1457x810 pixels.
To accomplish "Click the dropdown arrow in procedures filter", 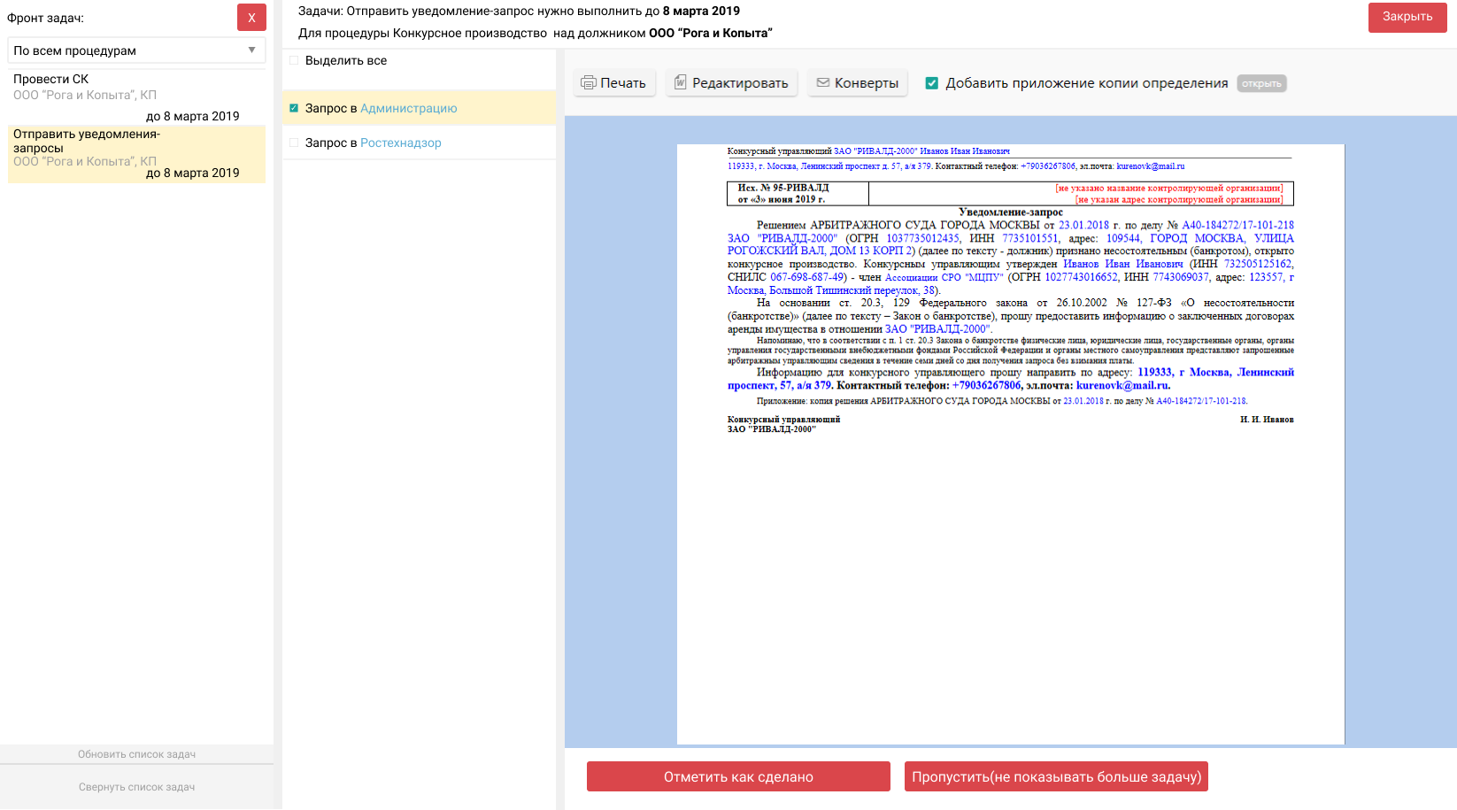I will click(x=252, y=50).
